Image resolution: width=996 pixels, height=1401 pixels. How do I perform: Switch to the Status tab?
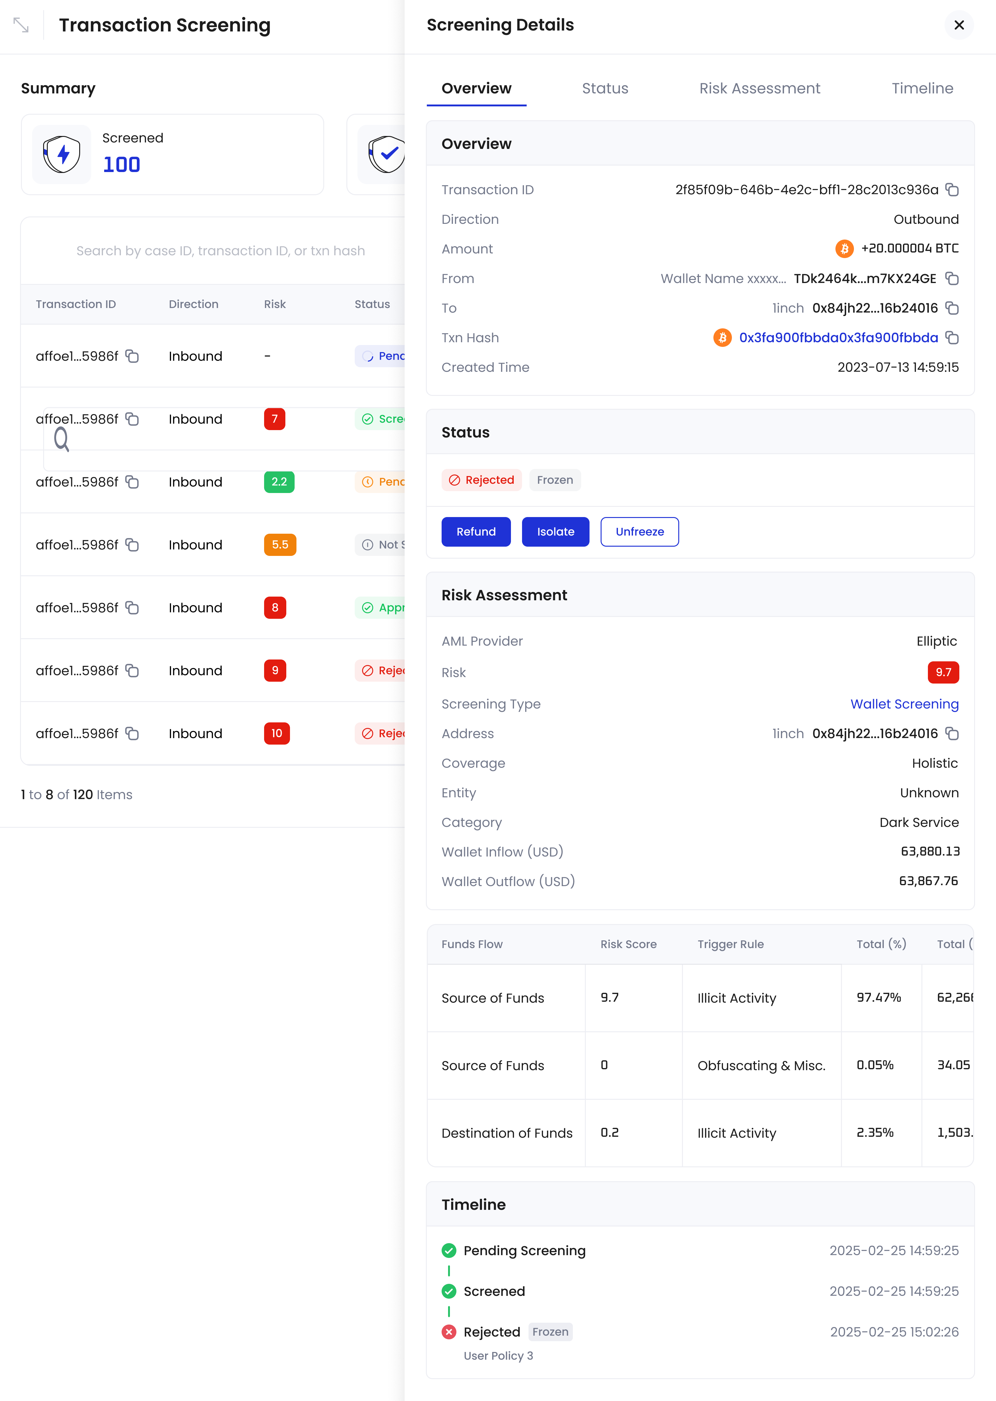click(605, 88)
